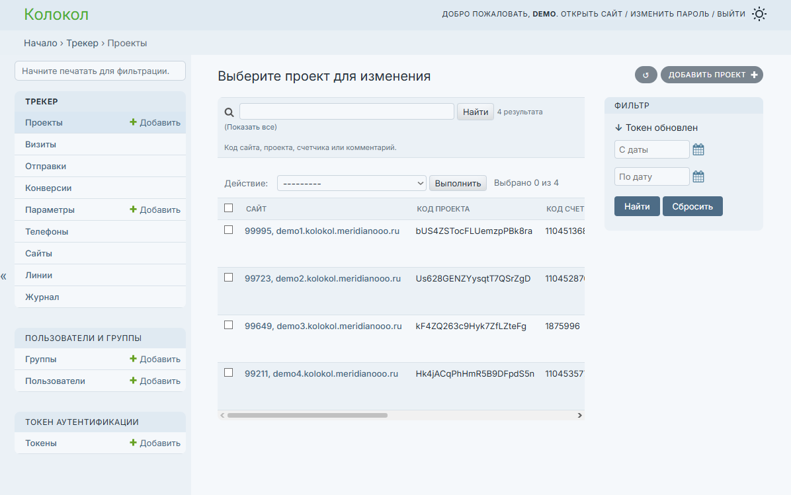Screen dimensions: 791x495
Task: Click the (Показать все) link
Action: click(x=251, y=127)
